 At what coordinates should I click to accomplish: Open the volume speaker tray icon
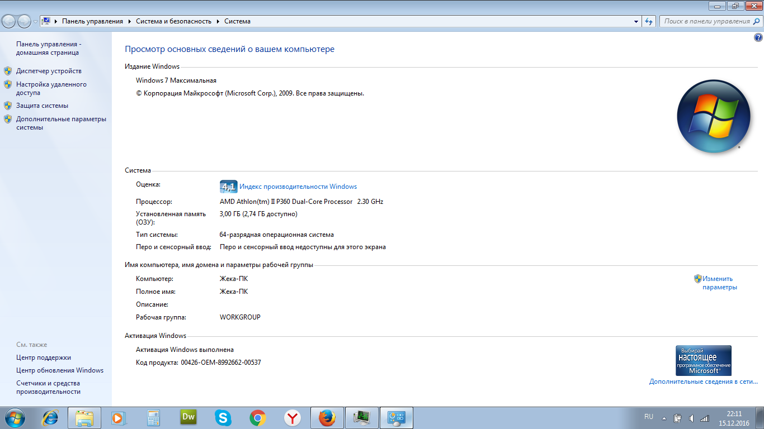click(691, 418)
